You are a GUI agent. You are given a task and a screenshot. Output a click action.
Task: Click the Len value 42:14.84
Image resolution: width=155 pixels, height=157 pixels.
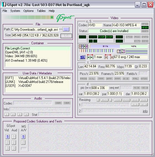(x=91, y=66)
